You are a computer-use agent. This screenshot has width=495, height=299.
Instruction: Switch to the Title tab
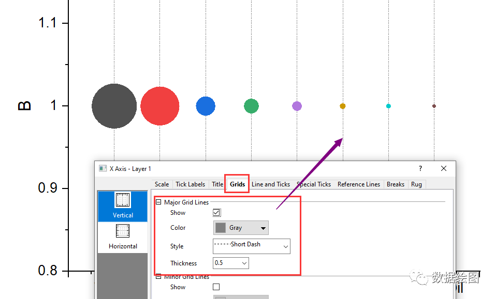click(217, 184)
